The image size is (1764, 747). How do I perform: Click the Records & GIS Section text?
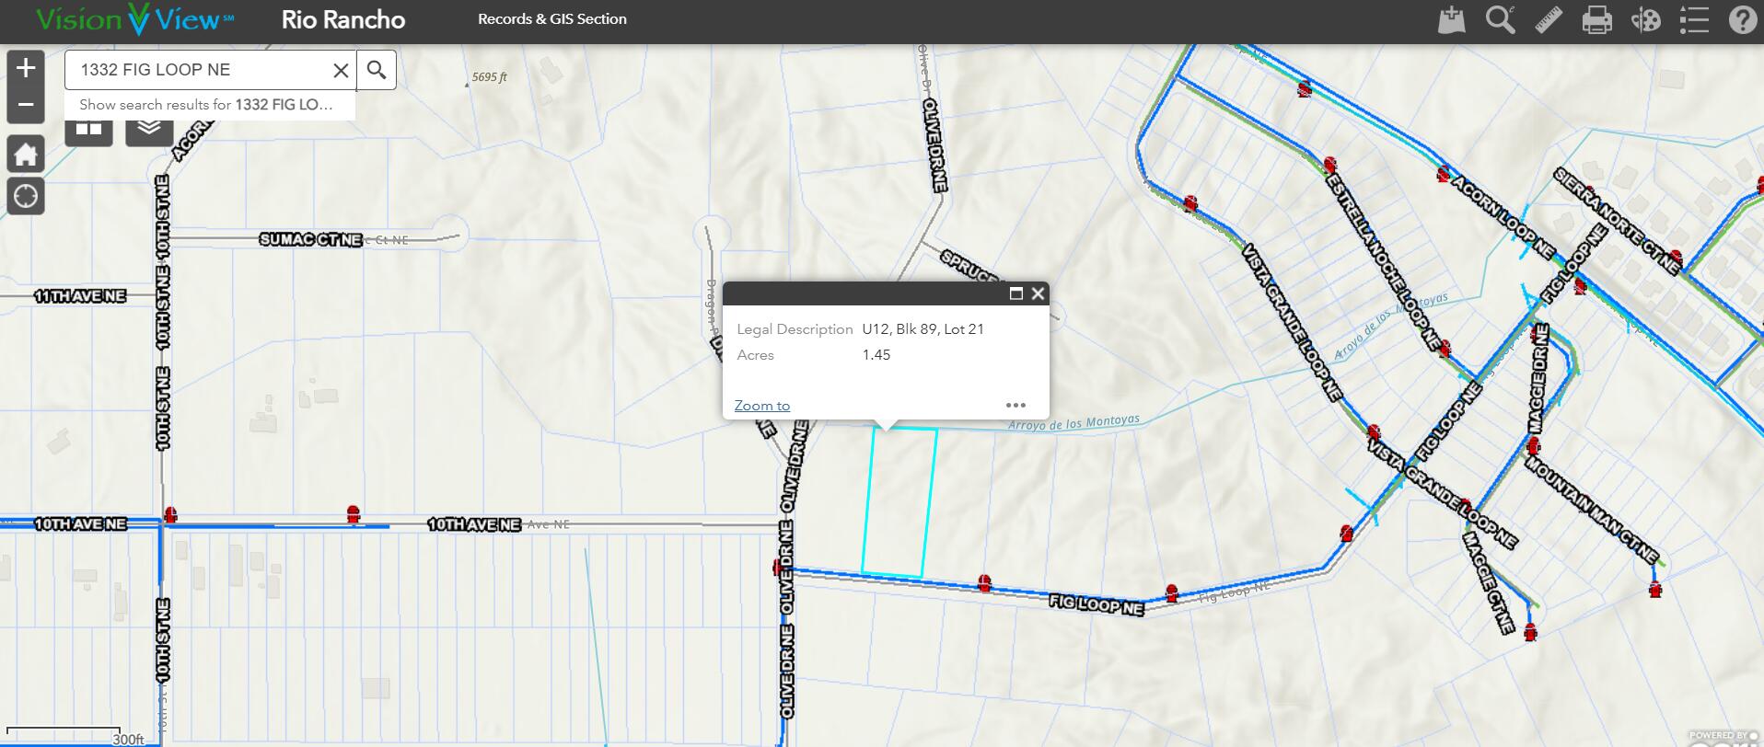click(x=552, y=19)
